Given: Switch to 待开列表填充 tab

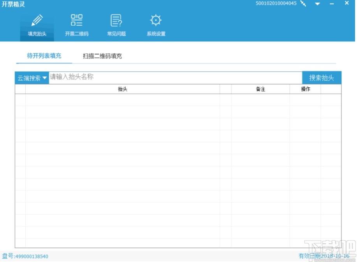Looking at the screenshot, I should point(44,56).
